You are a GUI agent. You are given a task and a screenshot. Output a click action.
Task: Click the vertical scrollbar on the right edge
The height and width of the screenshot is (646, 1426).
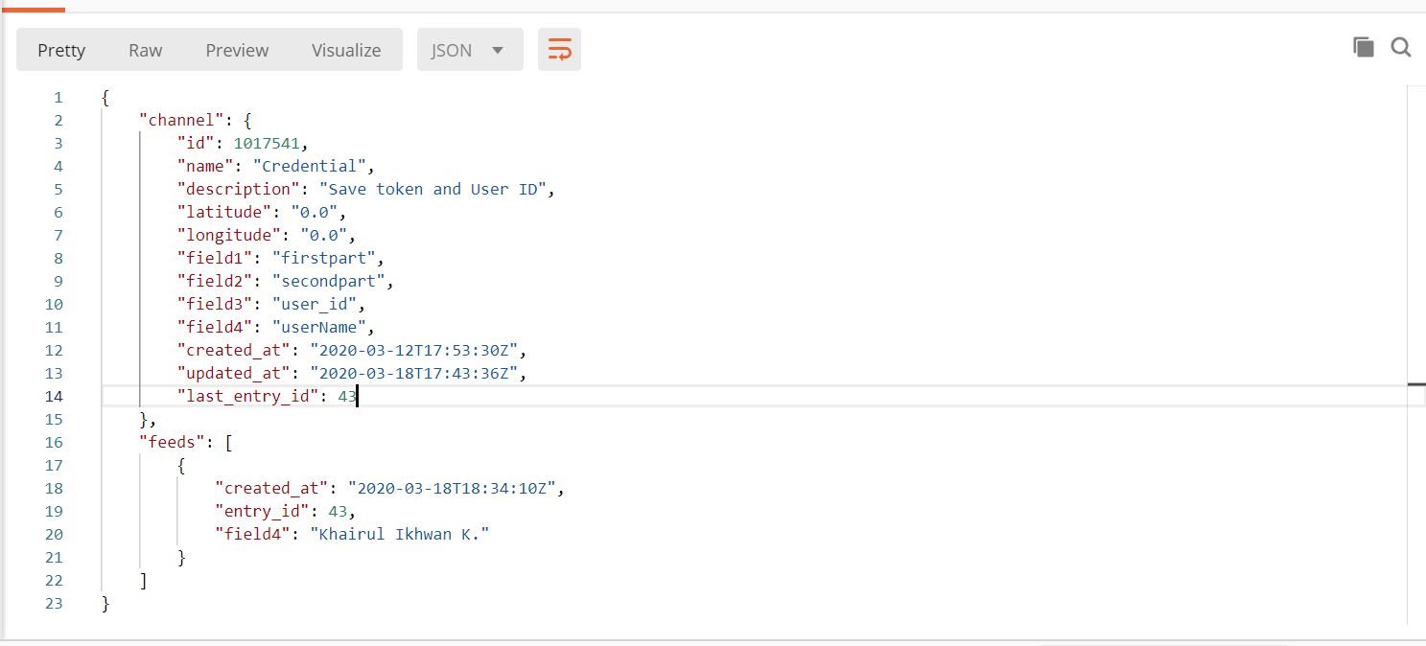[1415, 383]
